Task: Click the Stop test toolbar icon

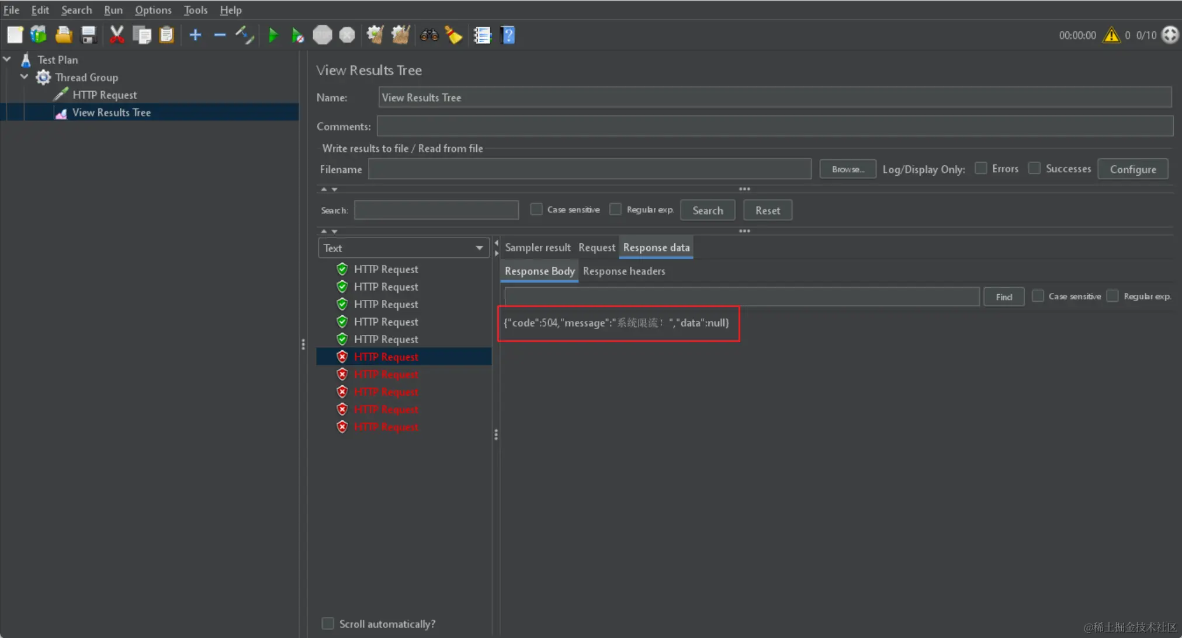Action: pos(322,36)
